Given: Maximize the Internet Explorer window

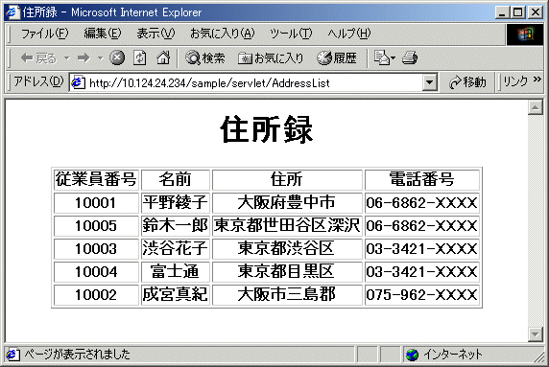Looking at the screenshot, I should (x=518, y=12).
